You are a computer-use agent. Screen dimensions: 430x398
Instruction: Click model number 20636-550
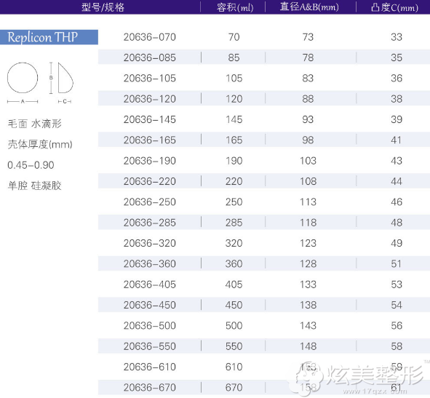(149, 346)
